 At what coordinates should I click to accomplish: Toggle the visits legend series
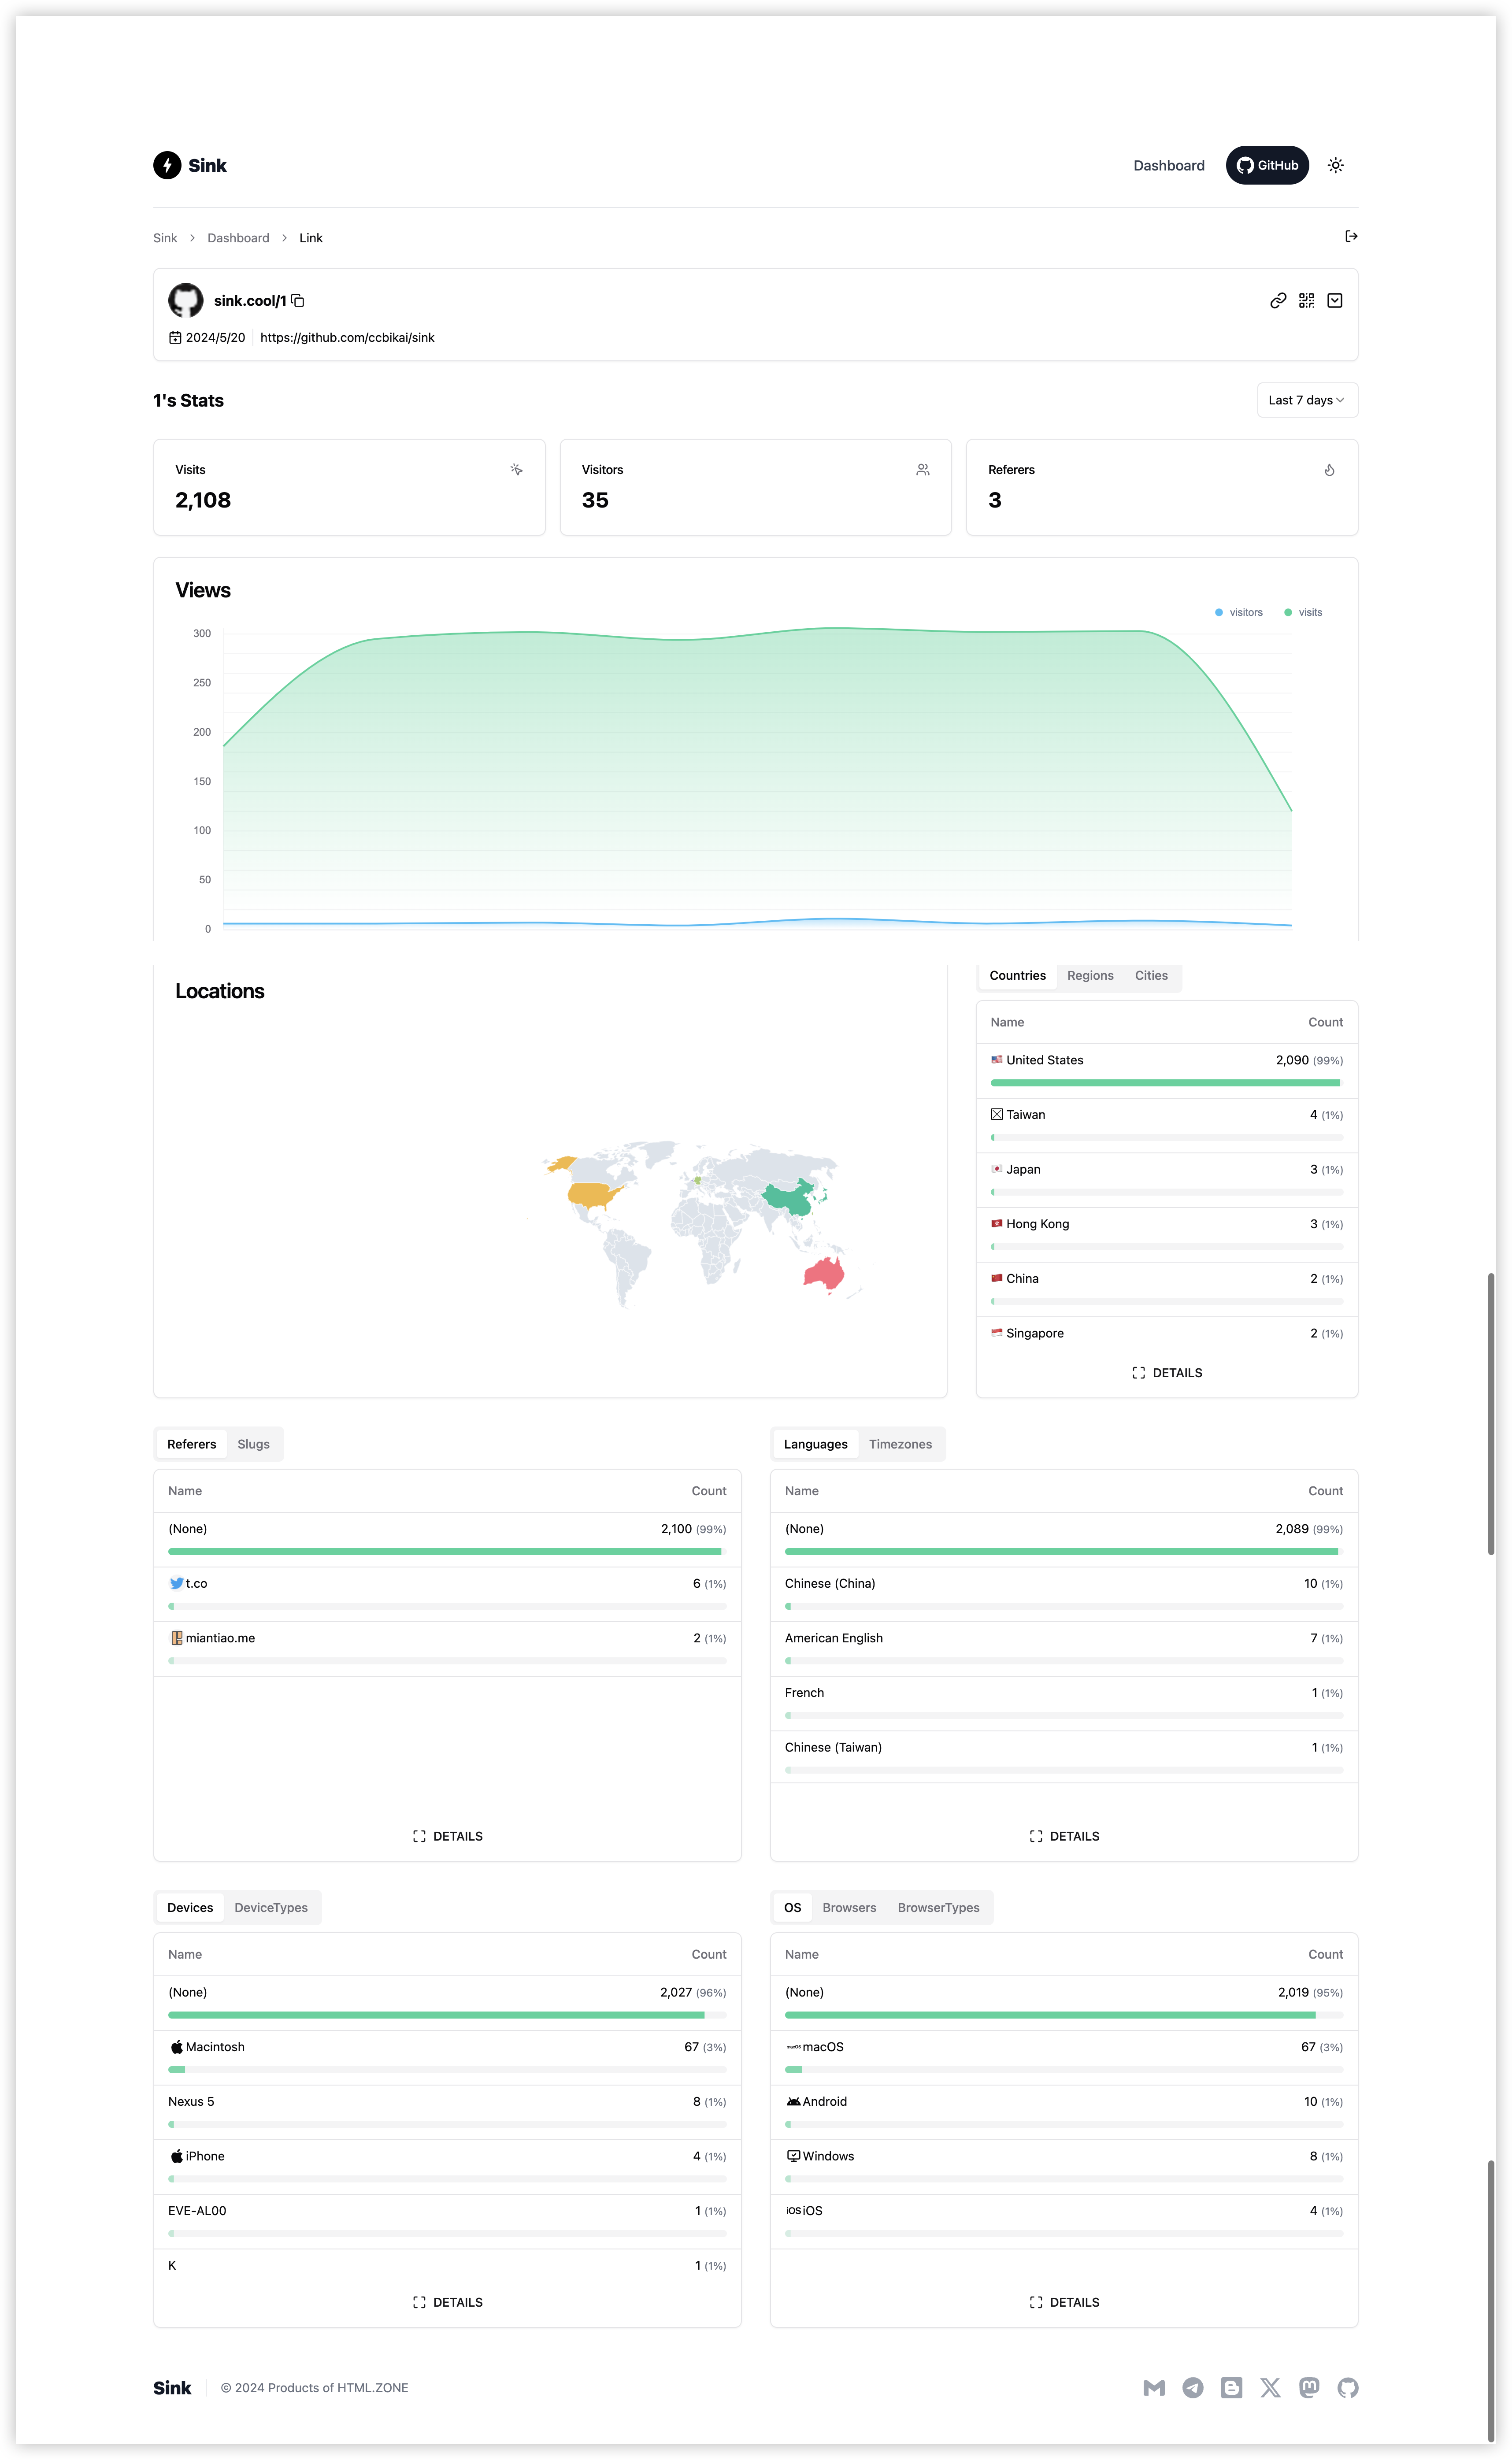click(x=1303, y=613)
